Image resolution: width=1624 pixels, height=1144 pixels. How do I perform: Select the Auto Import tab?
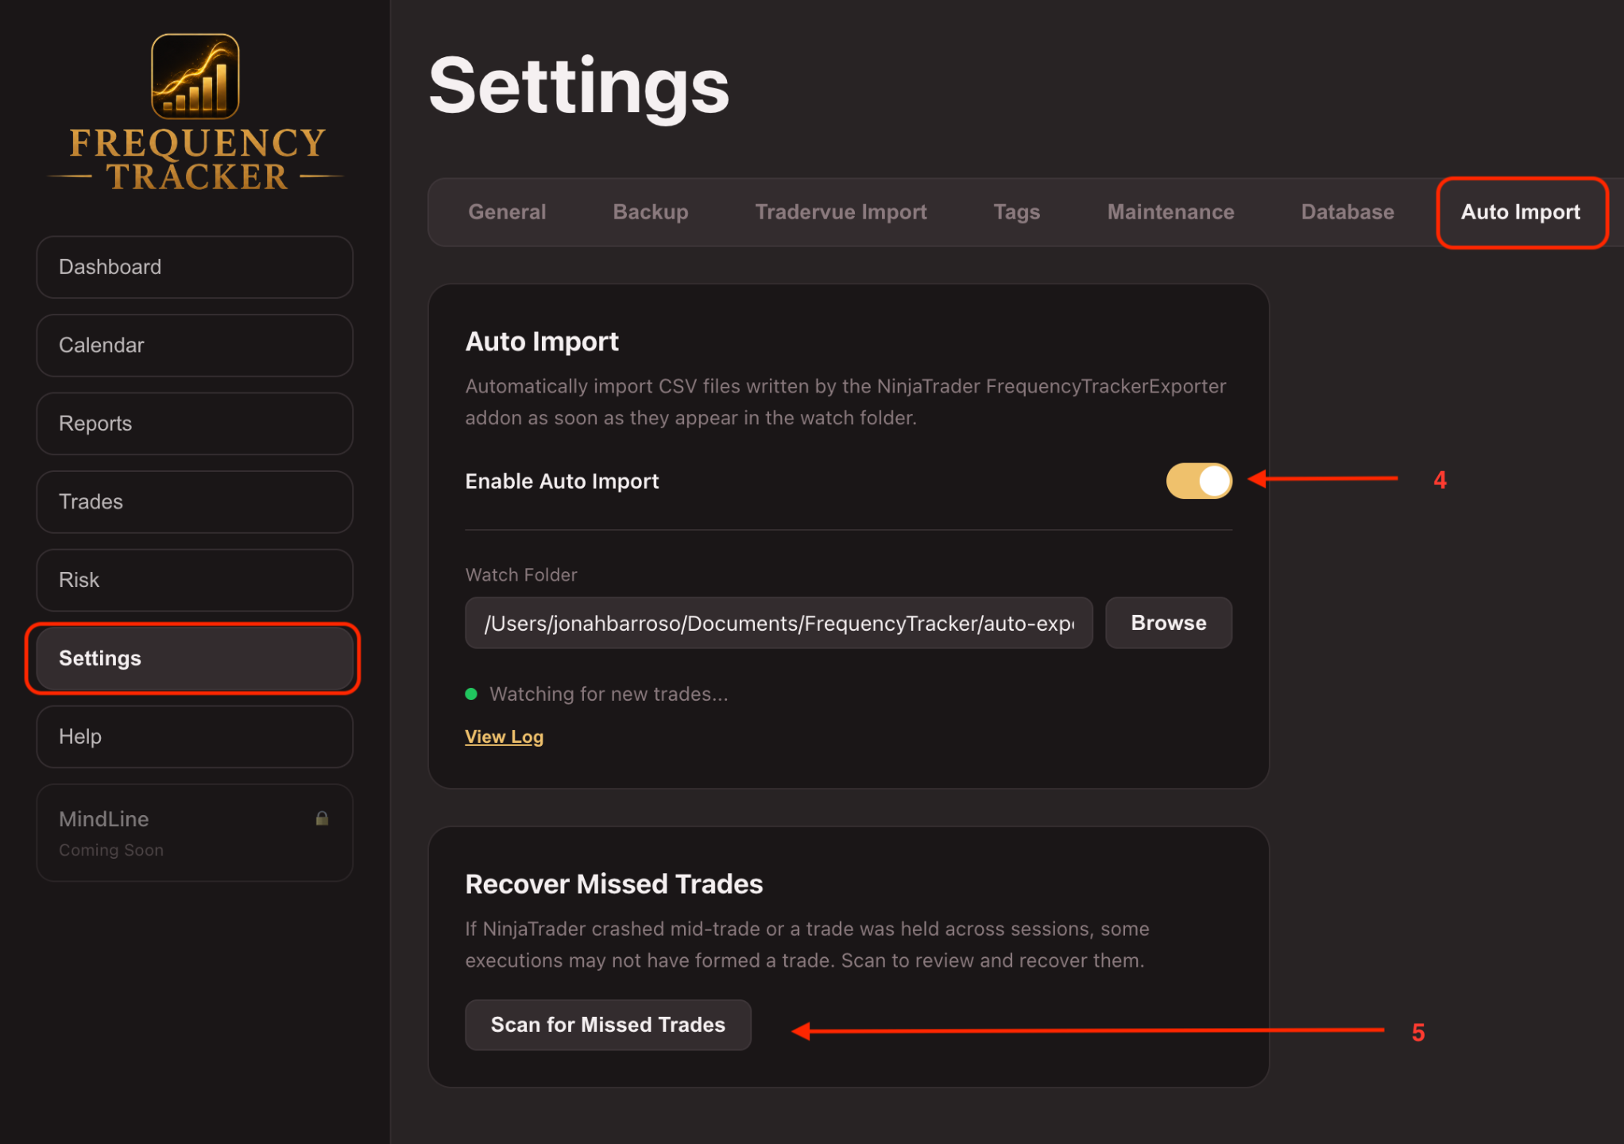point(1521,212)
